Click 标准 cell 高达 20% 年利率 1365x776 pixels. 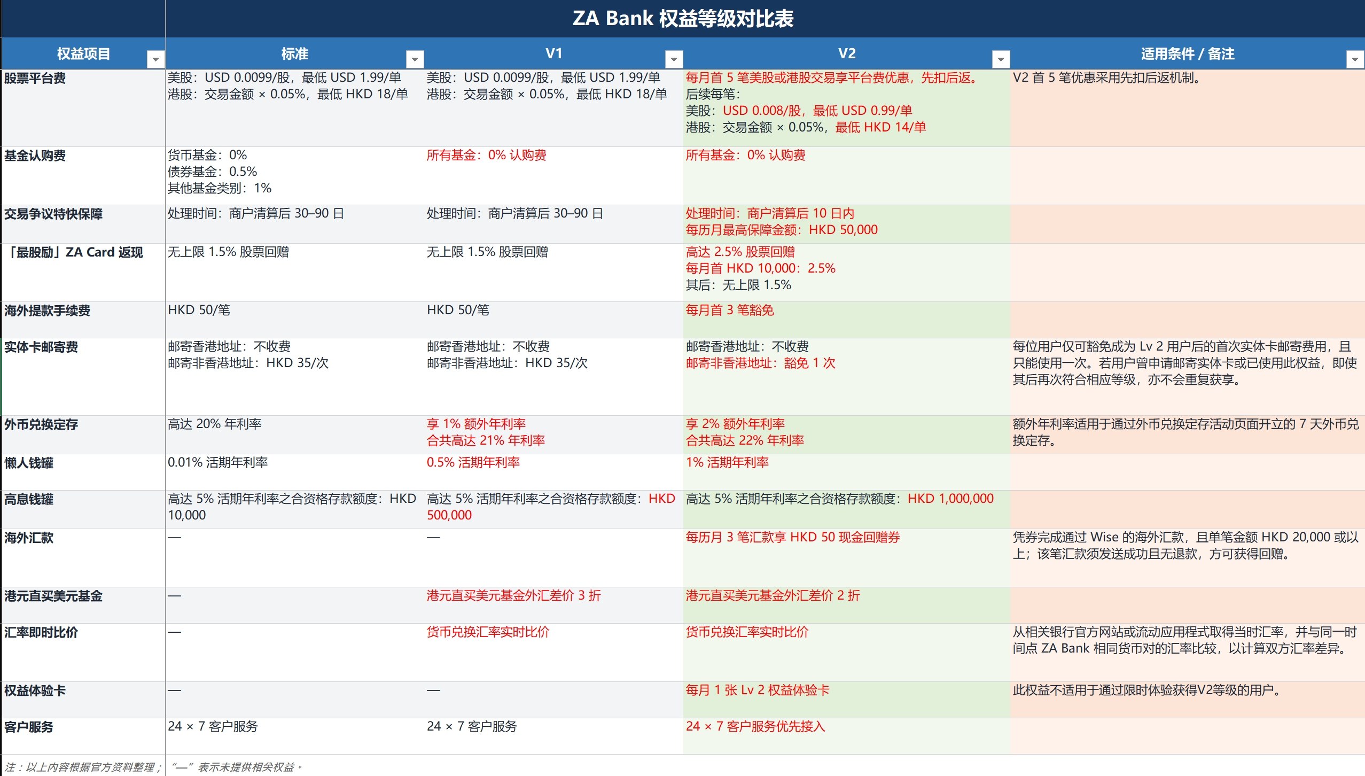(295, 434)
